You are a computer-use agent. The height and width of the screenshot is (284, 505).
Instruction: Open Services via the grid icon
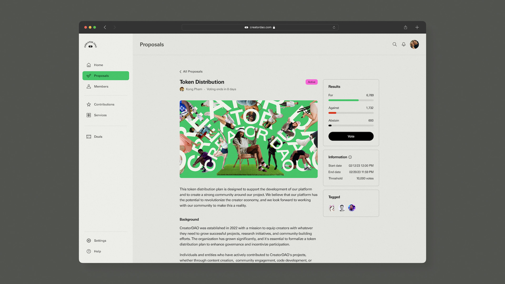89,115
